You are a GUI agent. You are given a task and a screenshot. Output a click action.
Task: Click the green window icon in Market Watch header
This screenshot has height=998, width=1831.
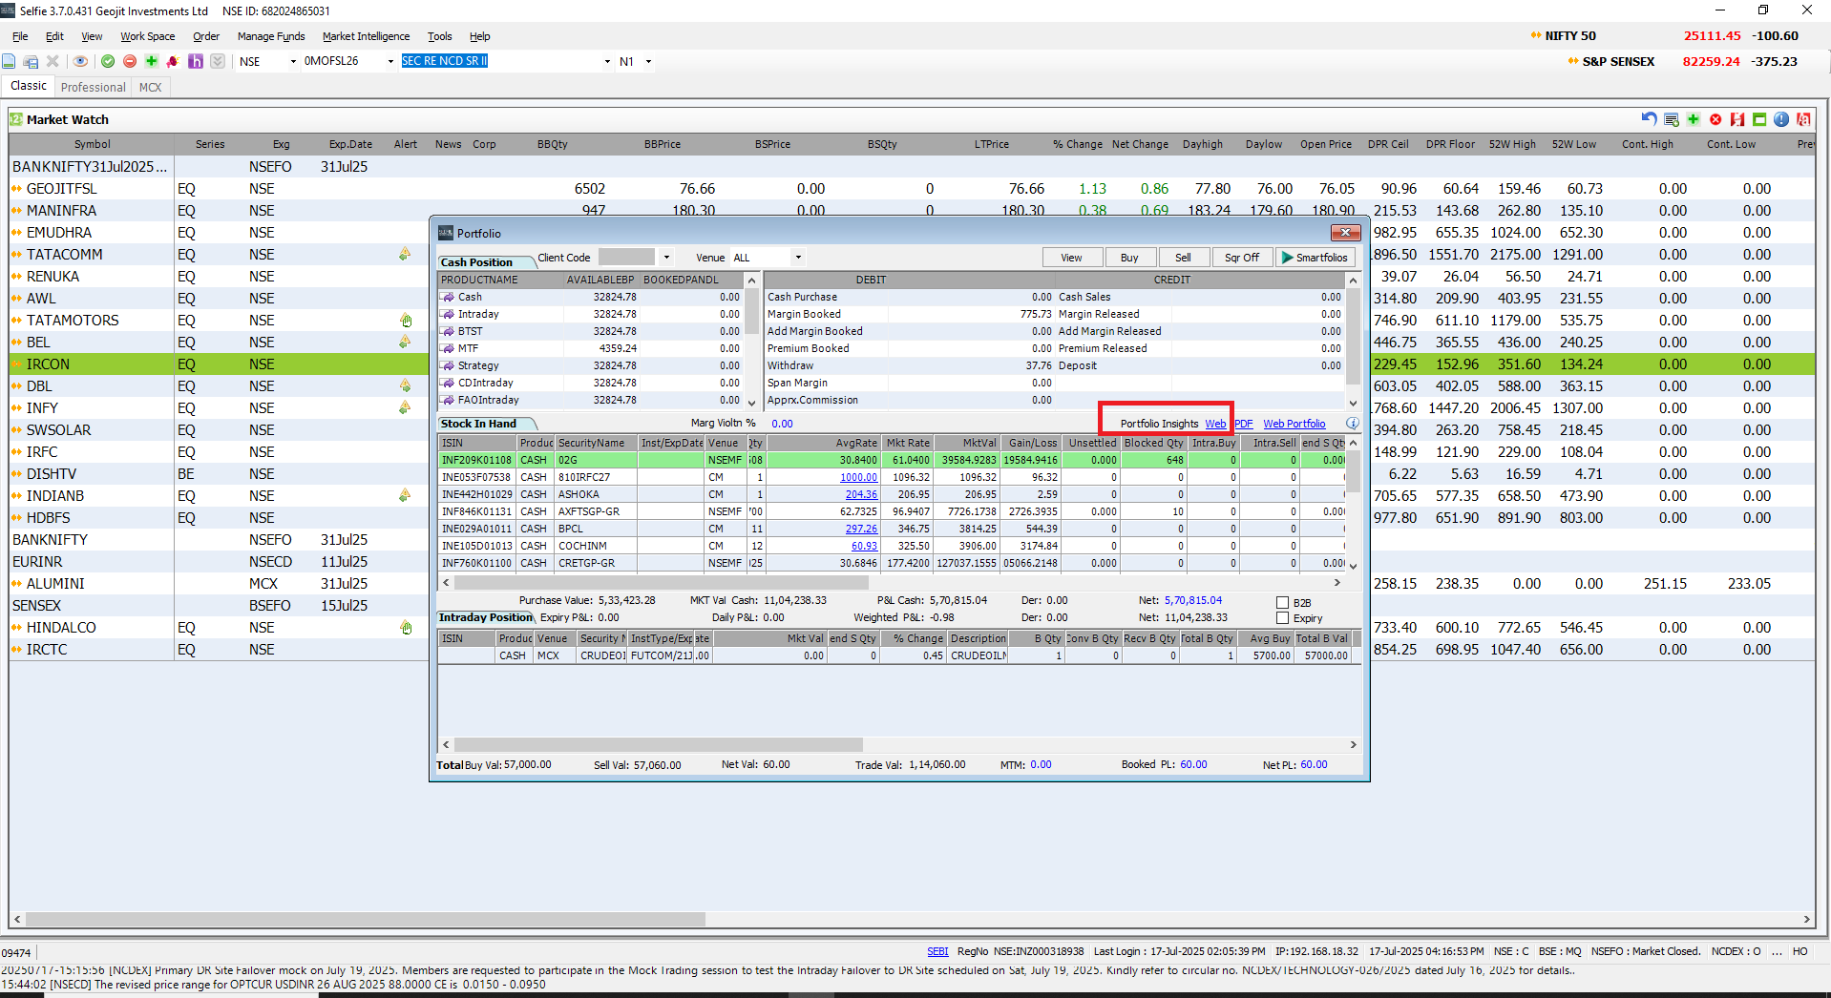coord(1759,119)
